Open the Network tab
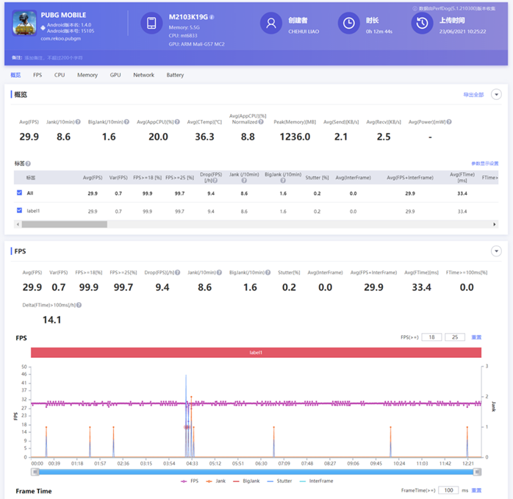The height and width of the screenshot is (499, 513). [143, 75]
